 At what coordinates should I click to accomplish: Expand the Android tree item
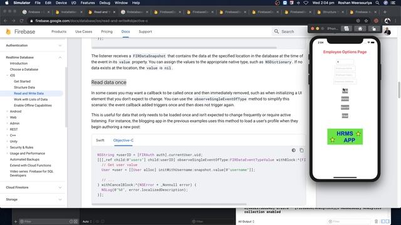7,111
